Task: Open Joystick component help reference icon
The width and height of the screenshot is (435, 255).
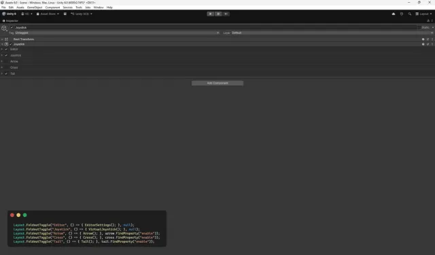Action: [423, 44]
